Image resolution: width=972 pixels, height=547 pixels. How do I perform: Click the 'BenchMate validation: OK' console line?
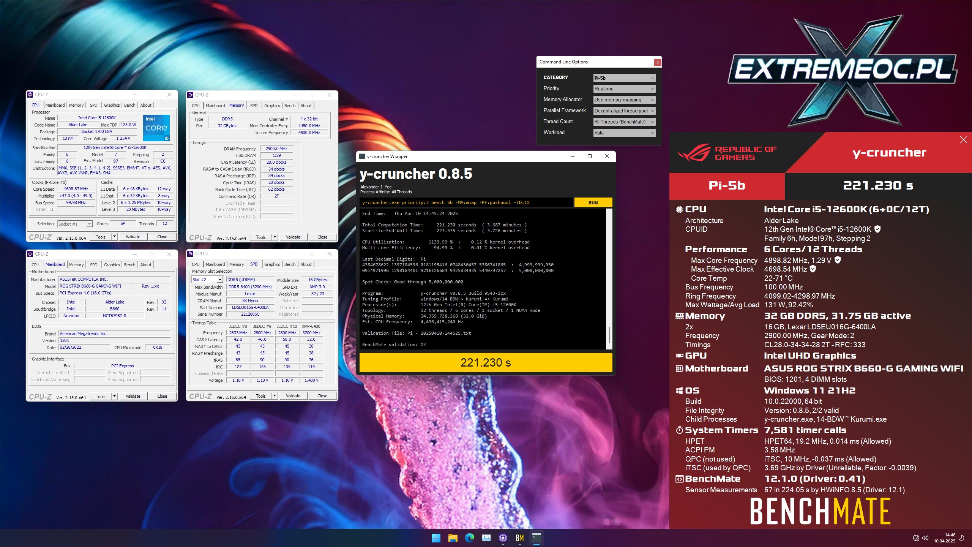[x=394, y=345]
